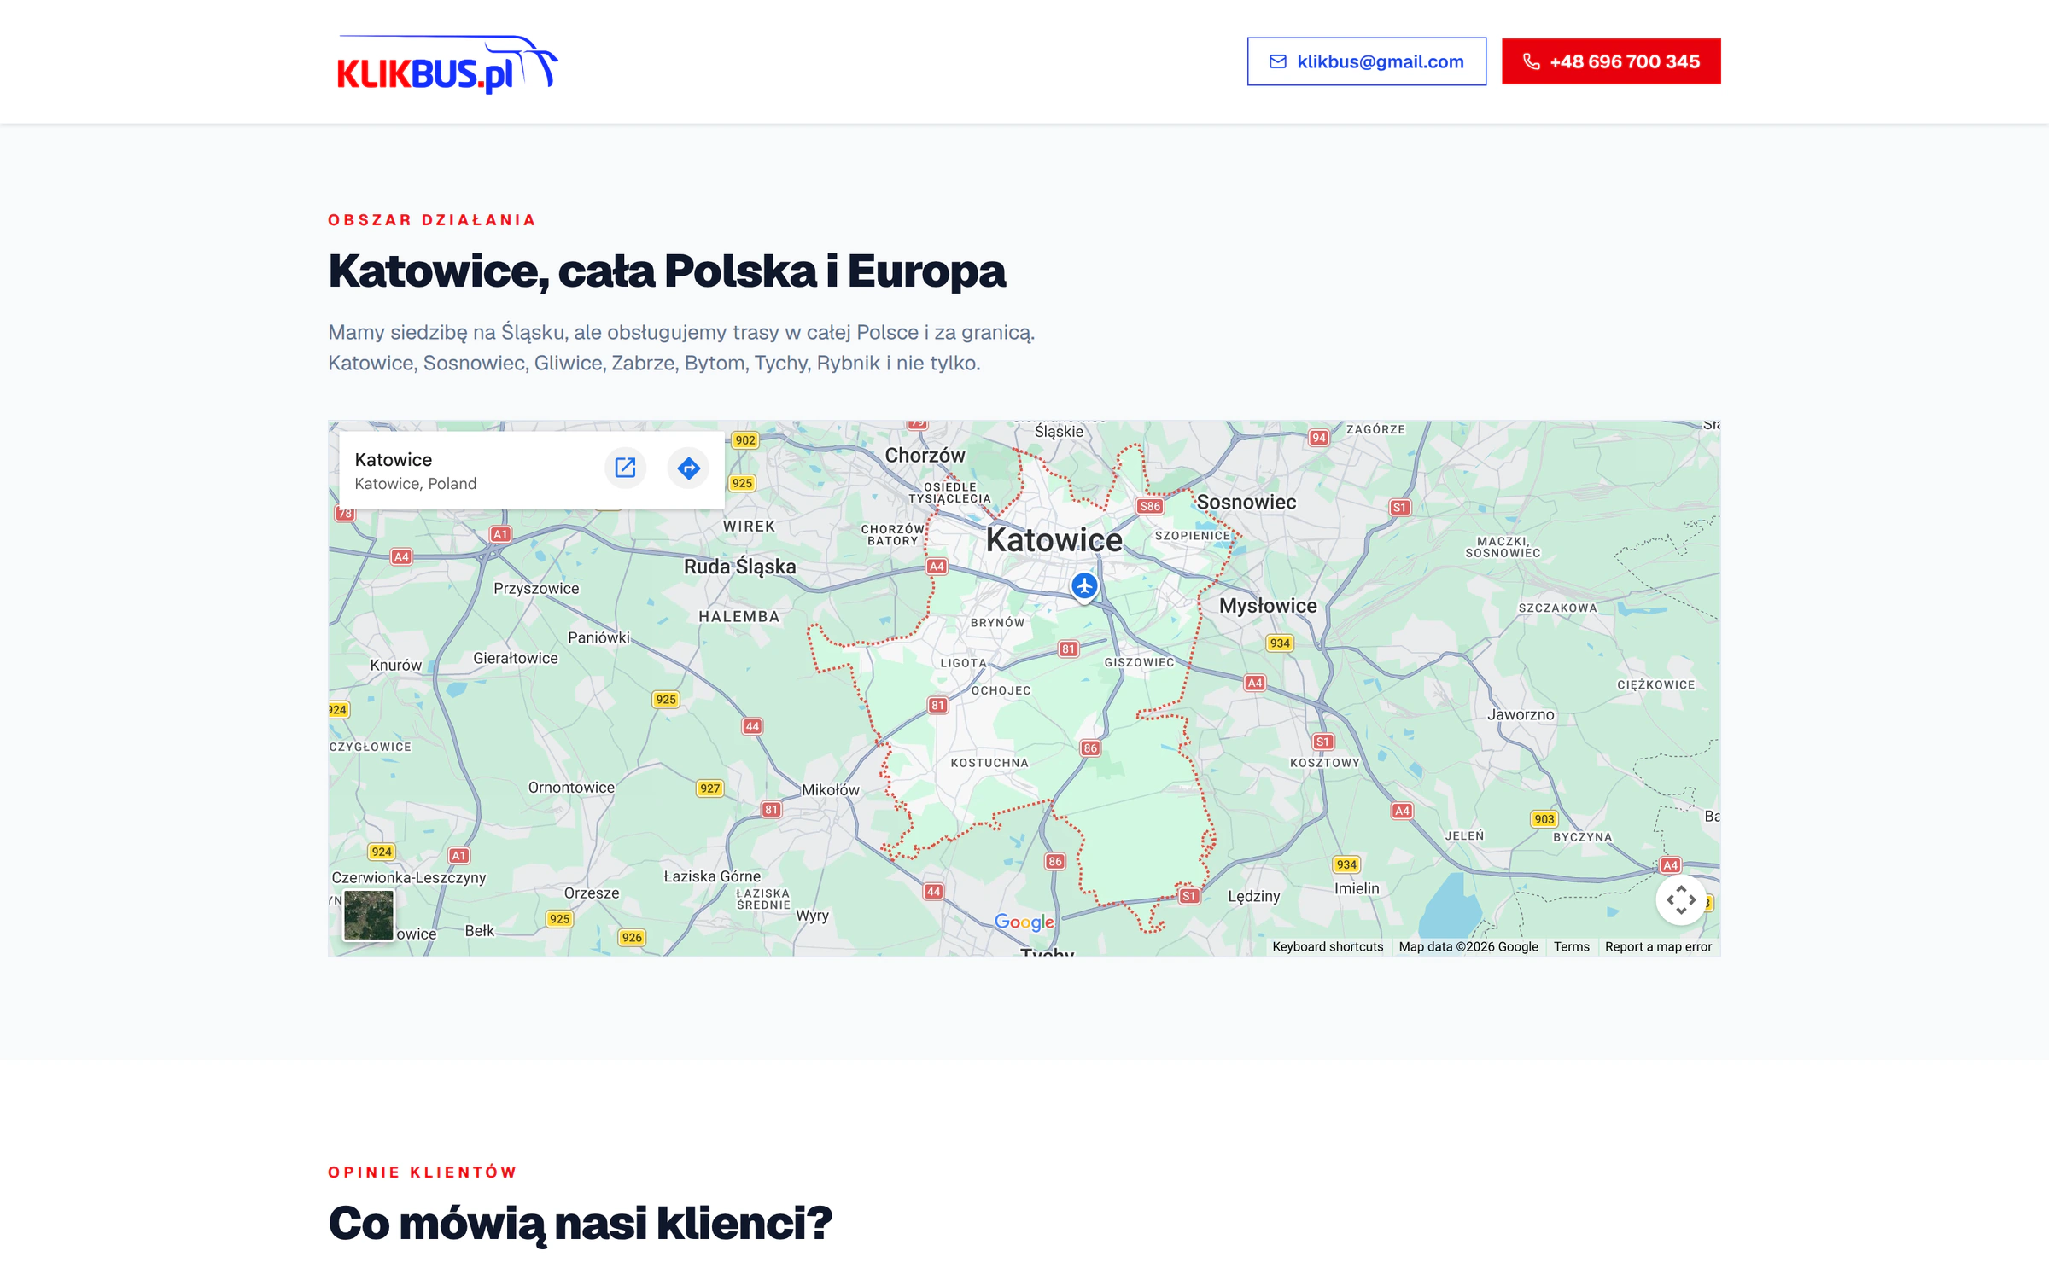Click Report a map error link

[1658, 946]
